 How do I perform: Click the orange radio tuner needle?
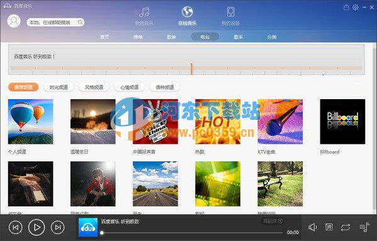[191, 69]
